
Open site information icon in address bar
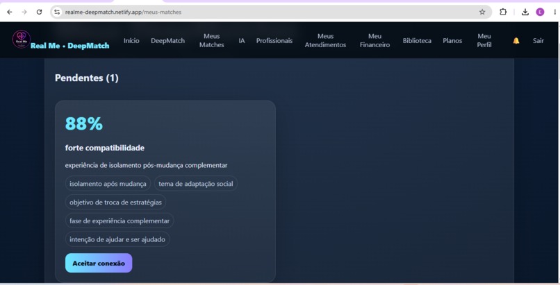(x=57, y=12)
